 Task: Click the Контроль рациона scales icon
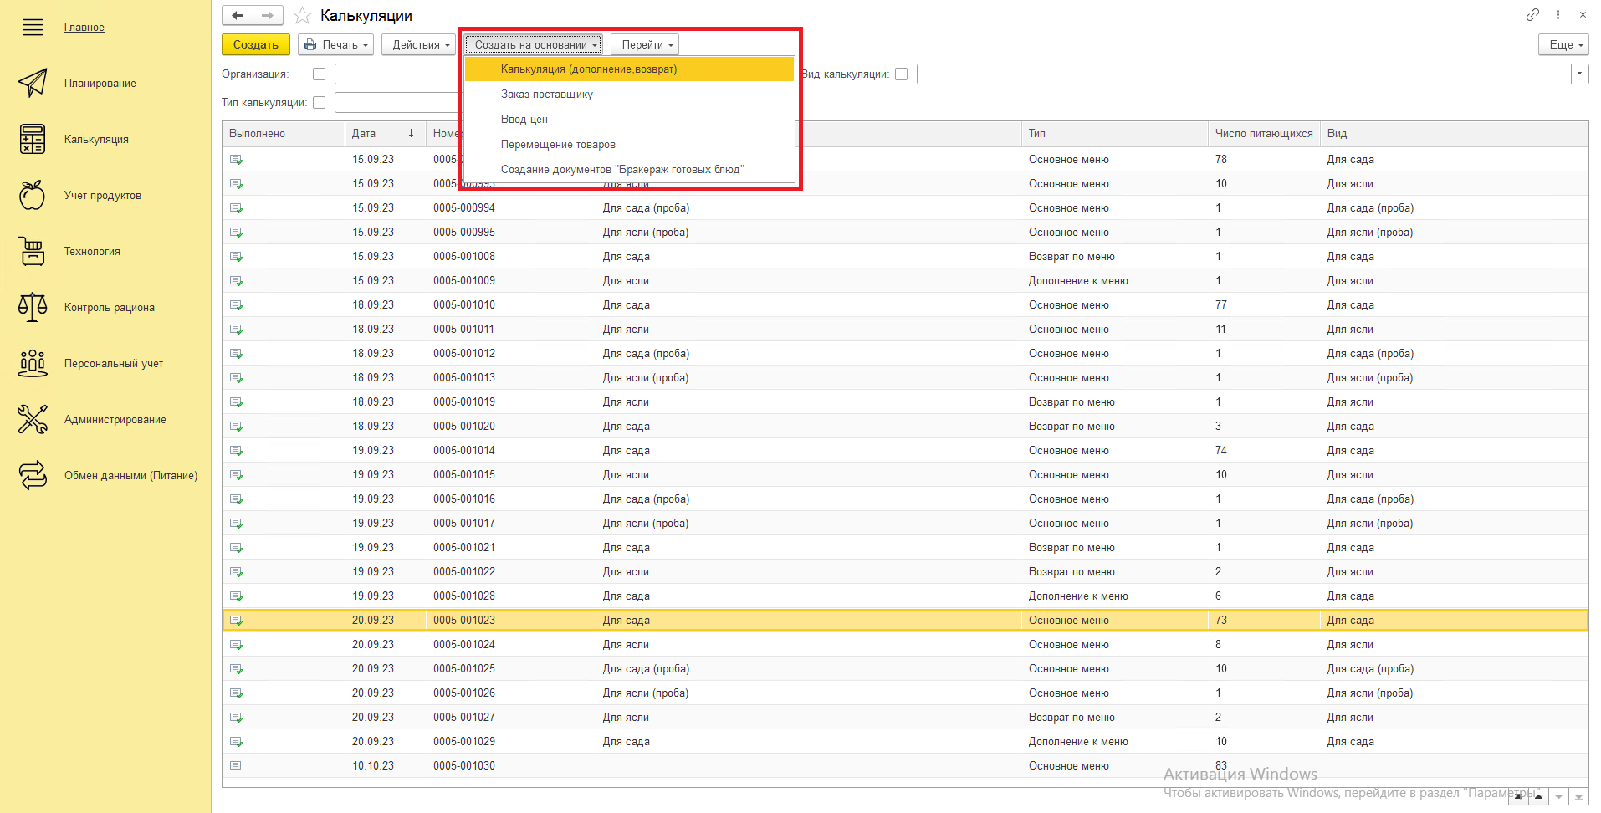pyautogui.click(x=33, y=307)
